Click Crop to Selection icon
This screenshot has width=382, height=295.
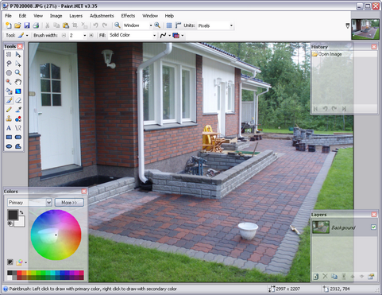(75, 25)
